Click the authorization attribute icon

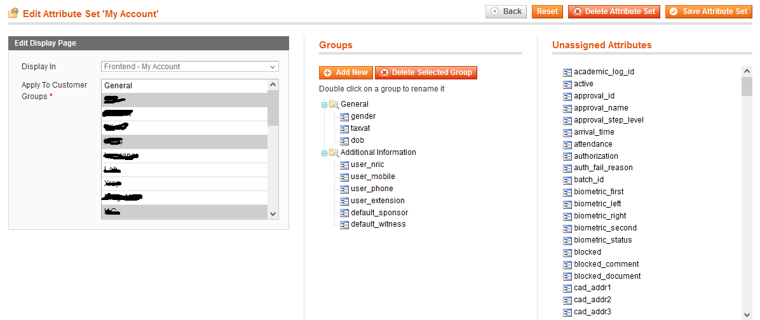tap(567, 156)
